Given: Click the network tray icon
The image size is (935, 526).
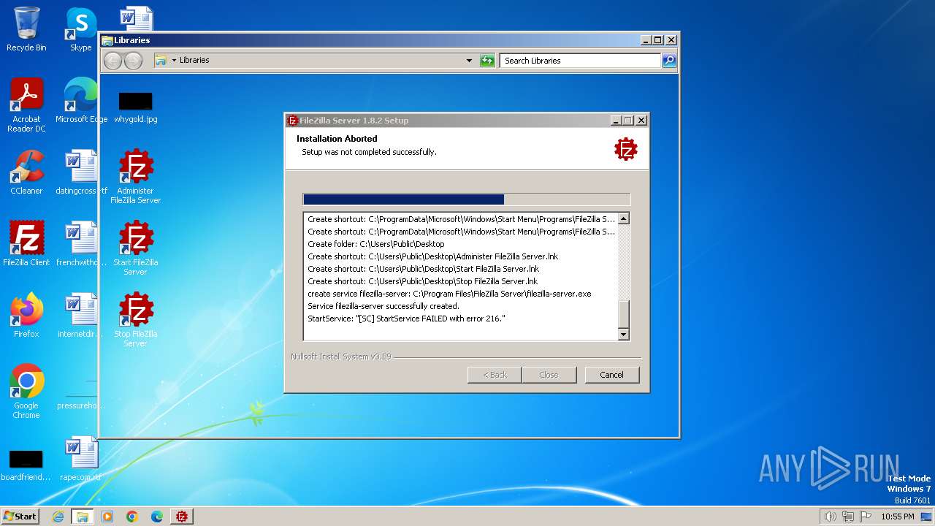Looking at the screenshot, I should [848, 517].
